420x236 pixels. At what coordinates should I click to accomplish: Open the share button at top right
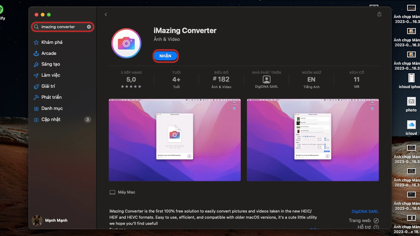click(x=379, y=14)
